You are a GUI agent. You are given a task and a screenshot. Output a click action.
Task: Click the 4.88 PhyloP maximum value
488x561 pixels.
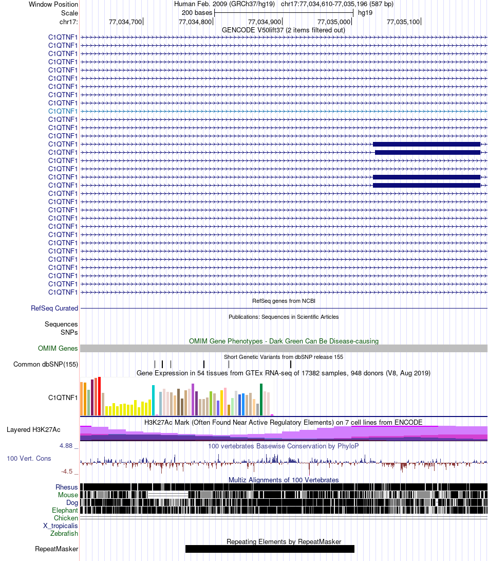66,446
